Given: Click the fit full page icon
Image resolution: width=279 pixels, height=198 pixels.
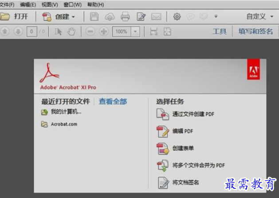Looking at the screenshot, I should point(167,31).
